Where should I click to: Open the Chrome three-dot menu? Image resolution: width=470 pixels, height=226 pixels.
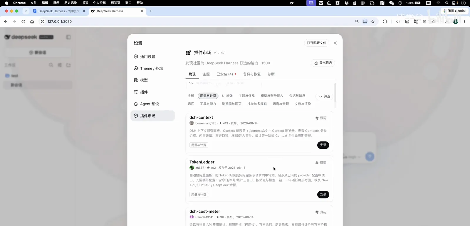pos(464,21)
